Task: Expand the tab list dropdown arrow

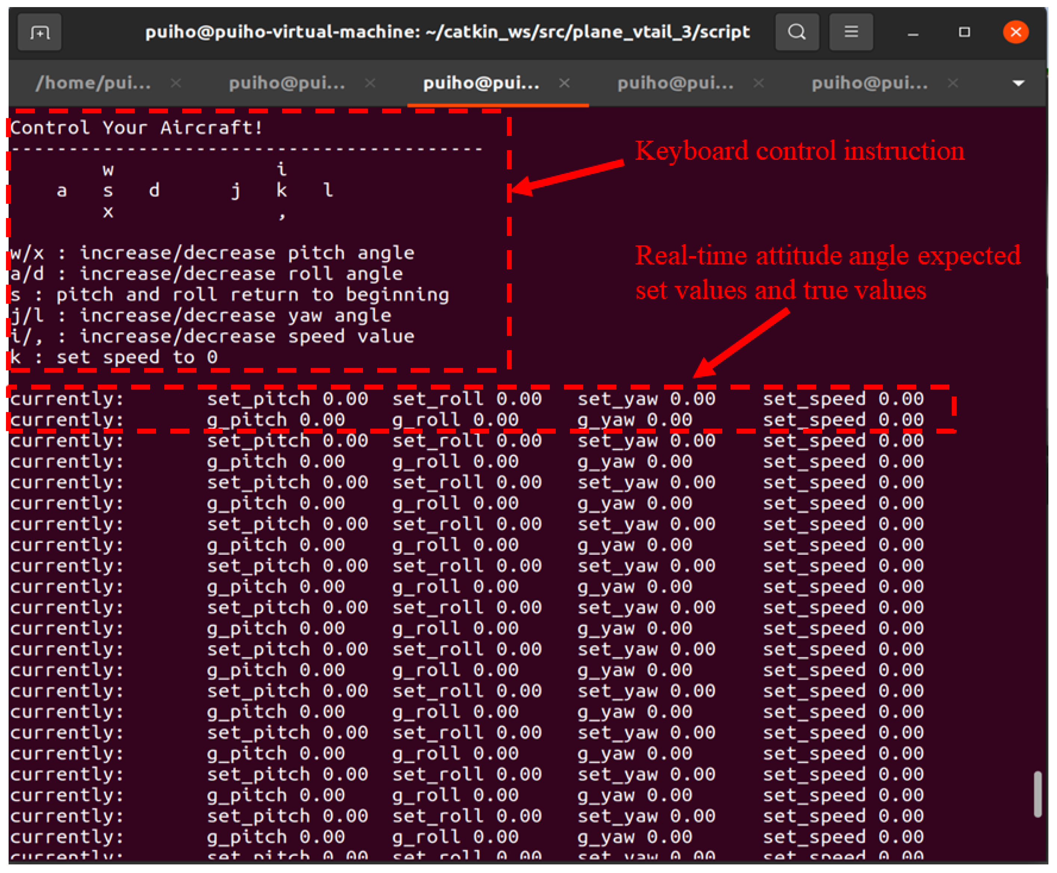Action: click(x=1018, y=84)
